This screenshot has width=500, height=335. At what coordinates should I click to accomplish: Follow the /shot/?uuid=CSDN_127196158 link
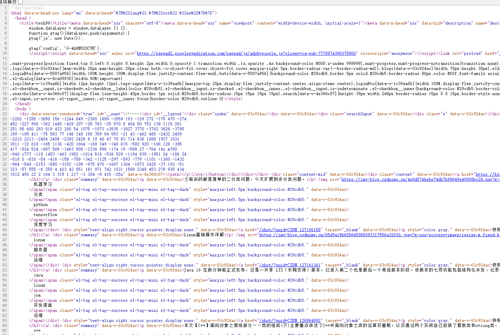[x=290, y=230]
